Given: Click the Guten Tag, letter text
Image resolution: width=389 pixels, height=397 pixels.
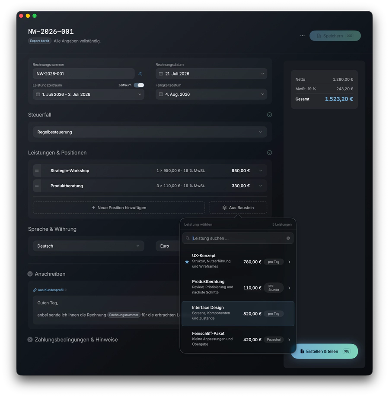Looking at the screenshot, I should click(48, 303).
